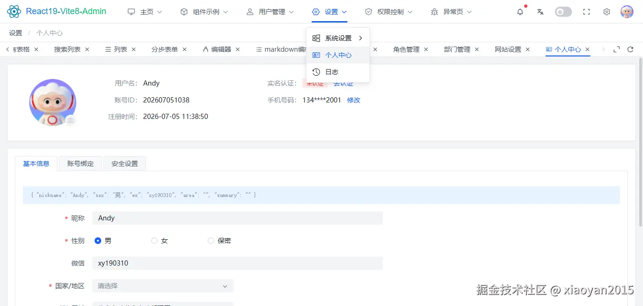Enter fullscreen mode from top bar

587,12
